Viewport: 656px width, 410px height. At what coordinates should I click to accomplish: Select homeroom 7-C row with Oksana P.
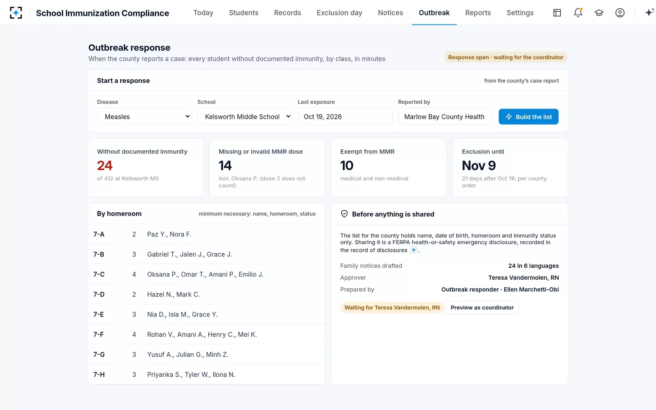206,274
